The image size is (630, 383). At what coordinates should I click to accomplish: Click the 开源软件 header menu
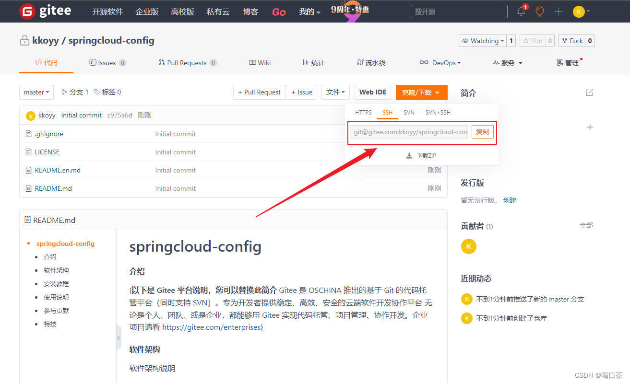coord(107,12)
